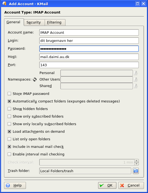Enable List only open folders
The height and width of the screenshot is (193, 148).
(9, 139)
